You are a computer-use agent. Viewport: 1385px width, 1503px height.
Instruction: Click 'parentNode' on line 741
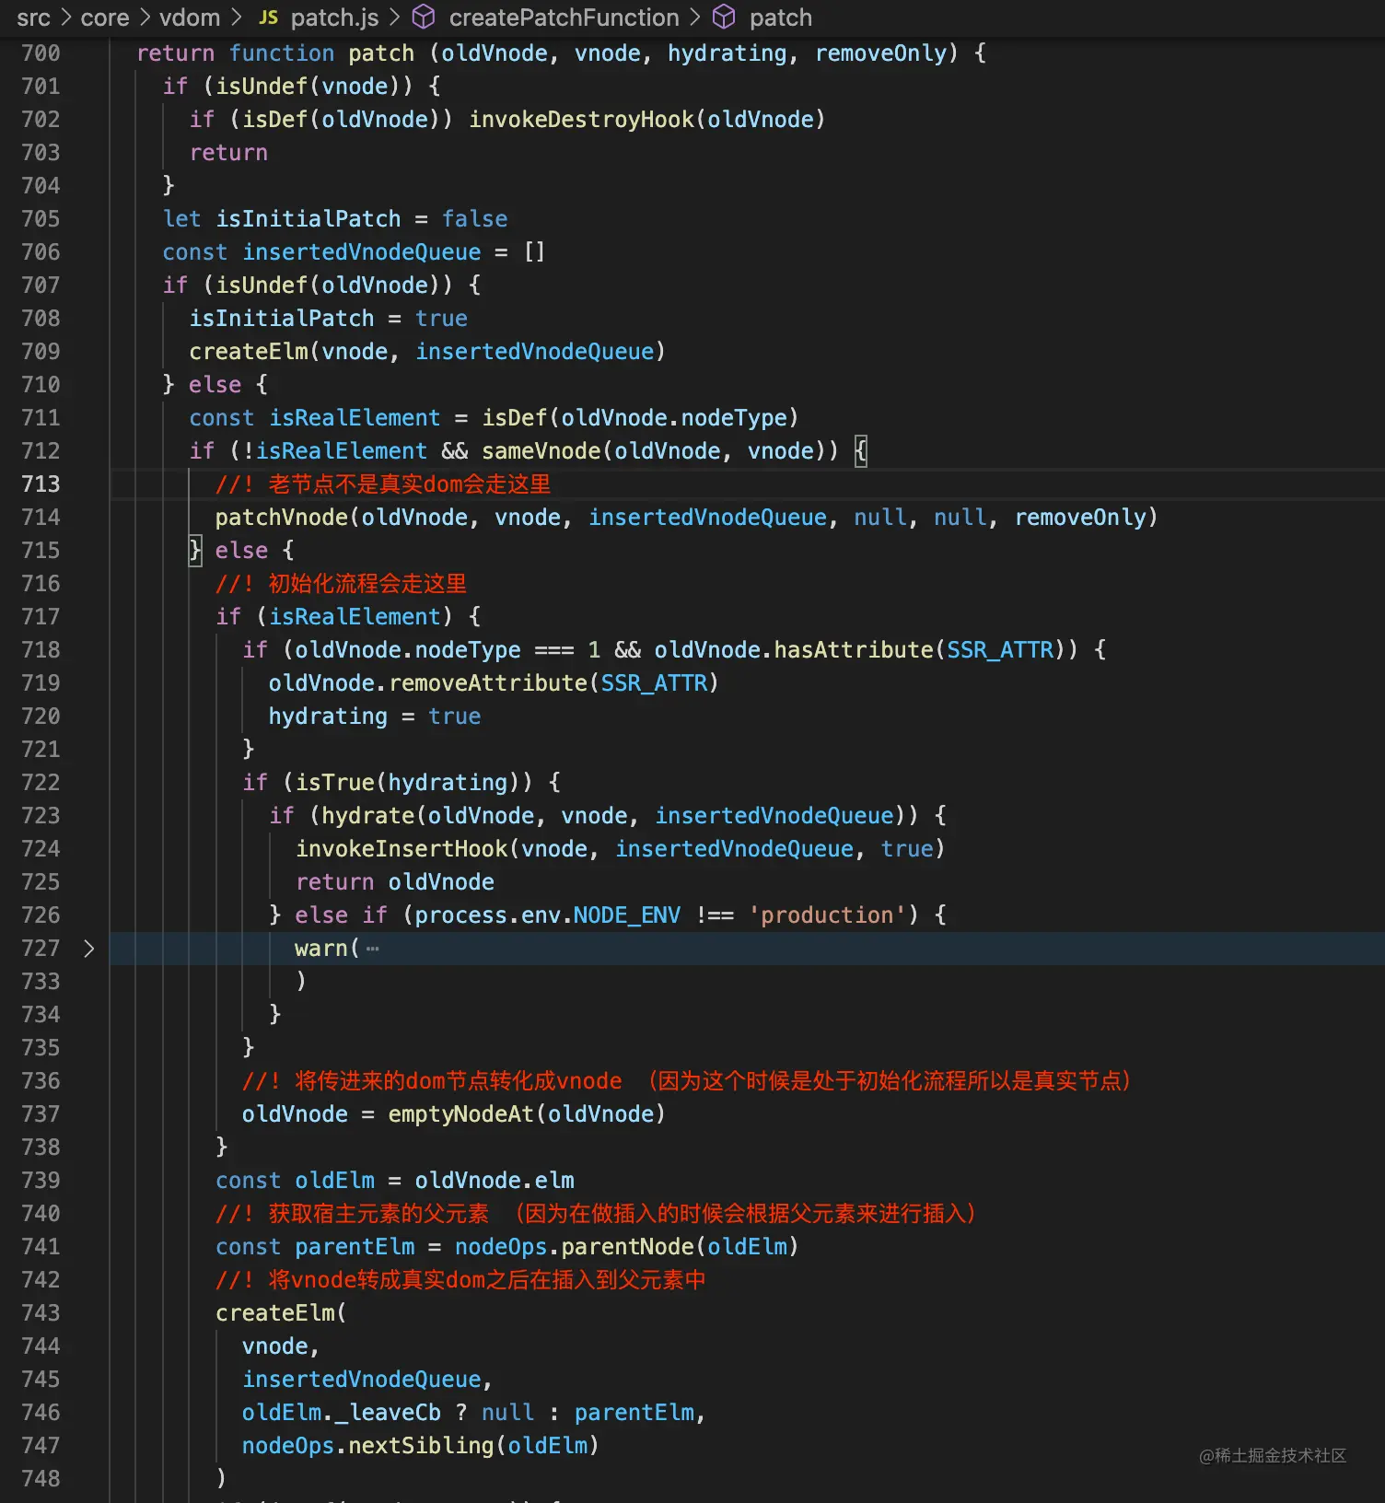click(627, 1247)
